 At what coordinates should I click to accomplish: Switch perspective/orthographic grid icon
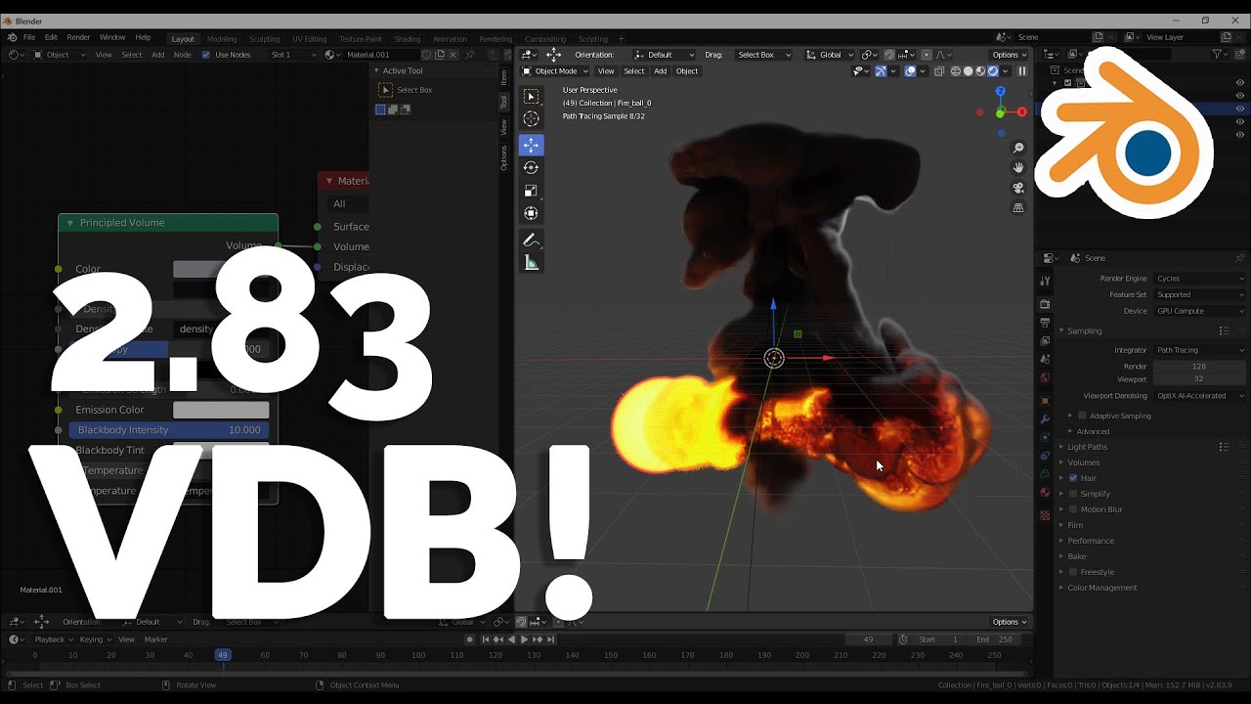(x=1018, y=207)
